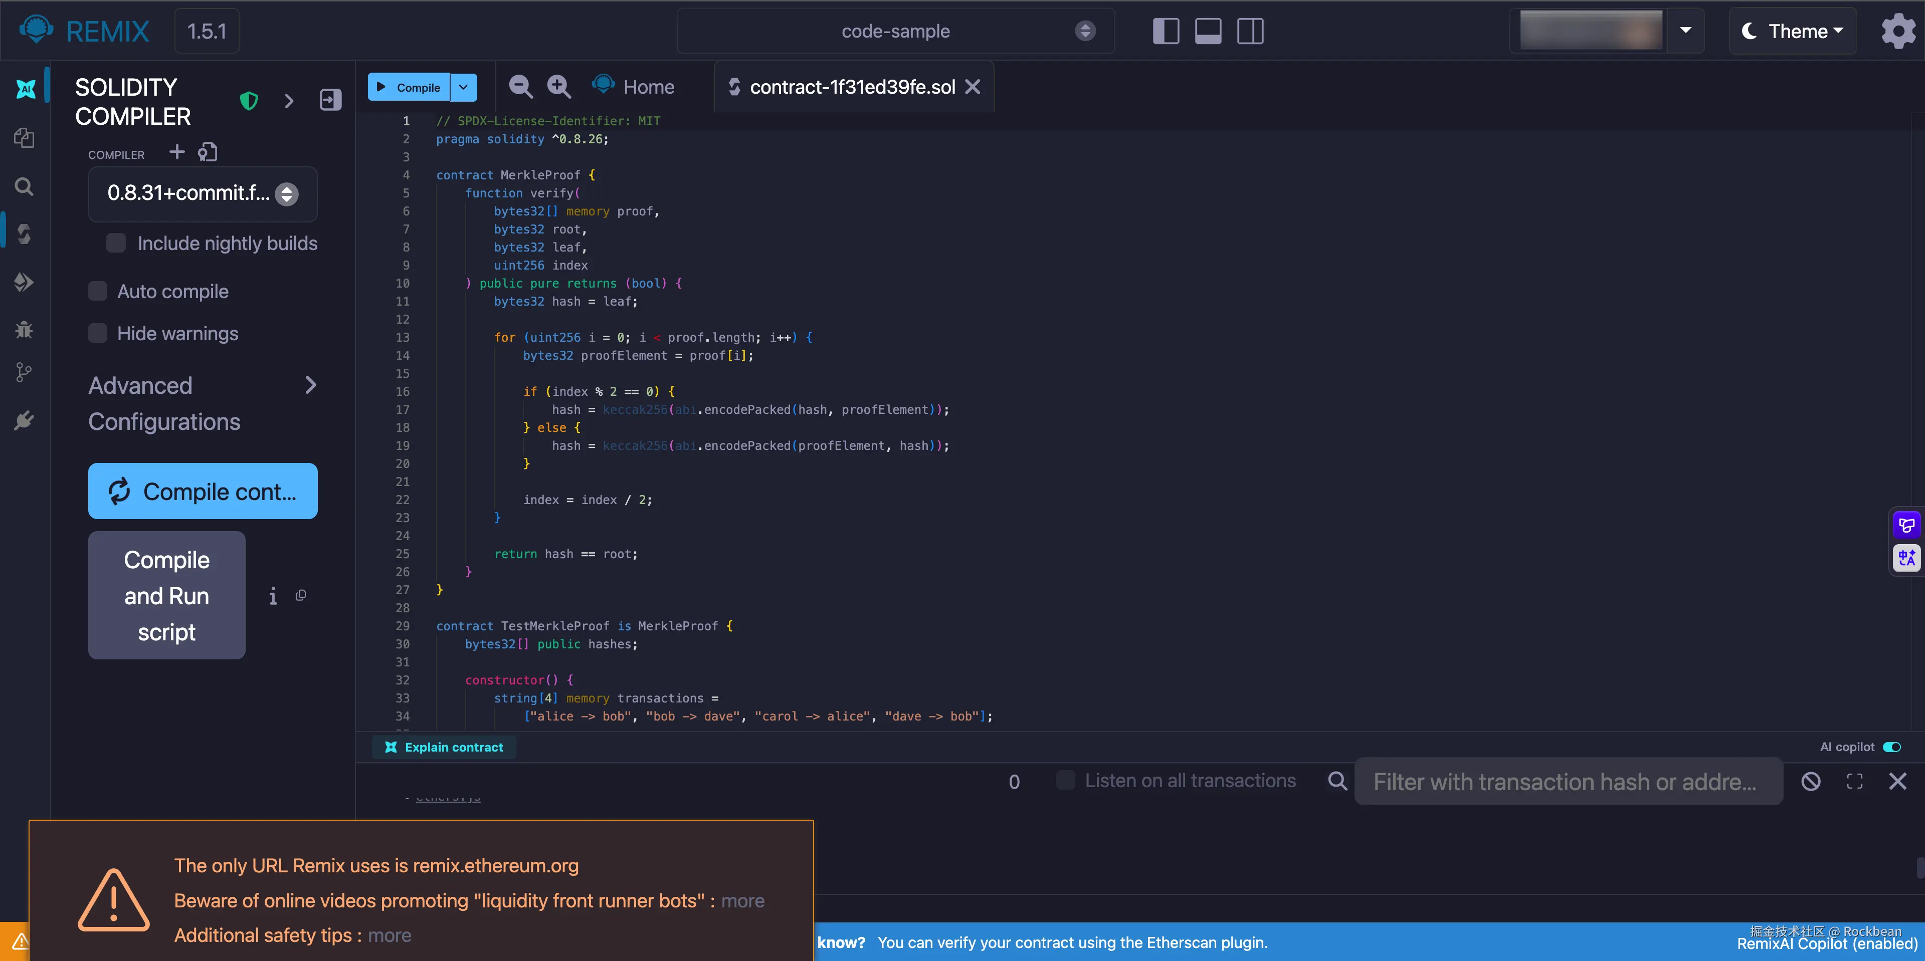Open File Explorer in the sidebar
This screenshot has height=961, width=1925.
point(25,137)
